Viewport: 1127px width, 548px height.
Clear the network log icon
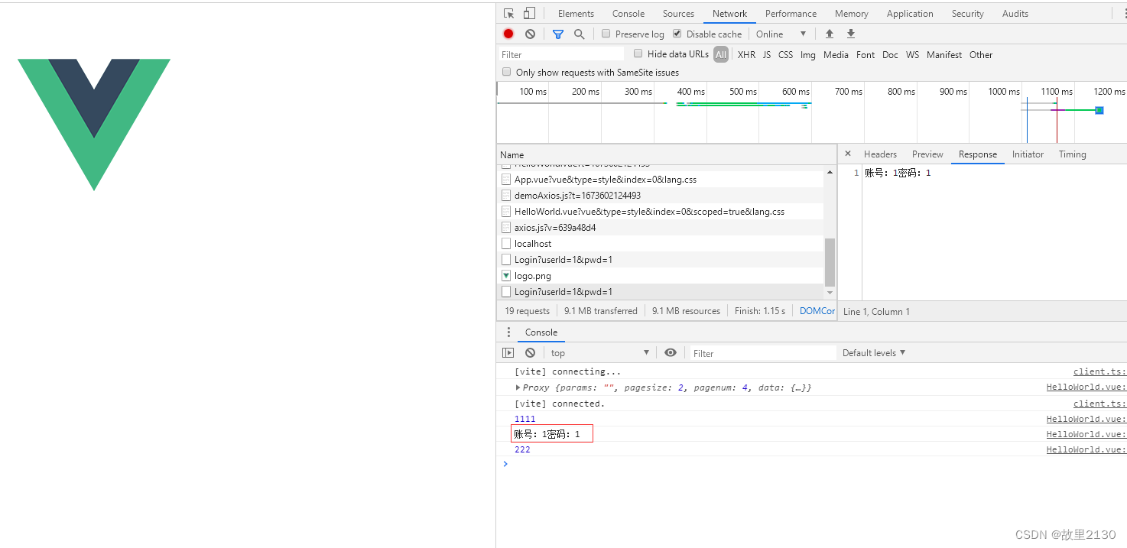(x=530, y=34)
